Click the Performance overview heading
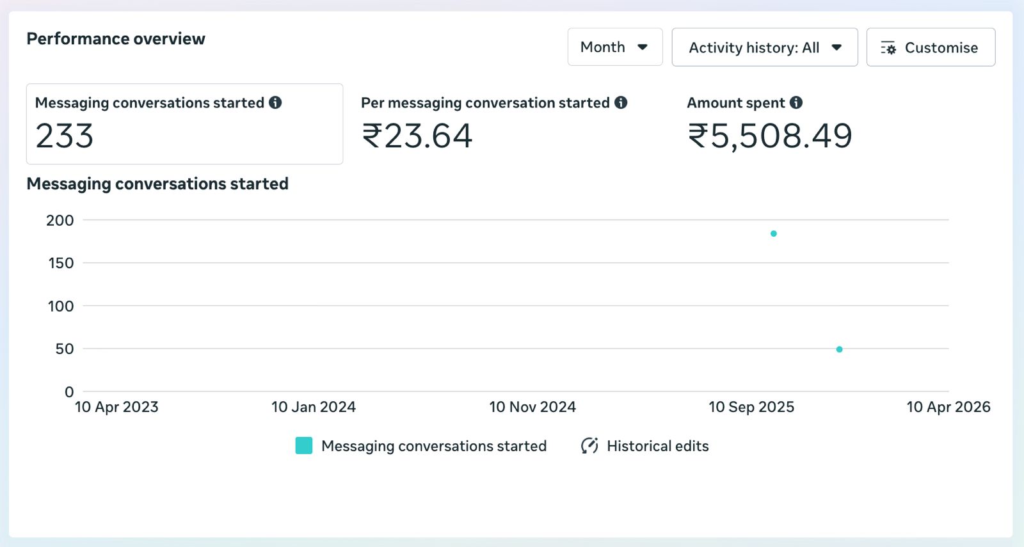 116,39
